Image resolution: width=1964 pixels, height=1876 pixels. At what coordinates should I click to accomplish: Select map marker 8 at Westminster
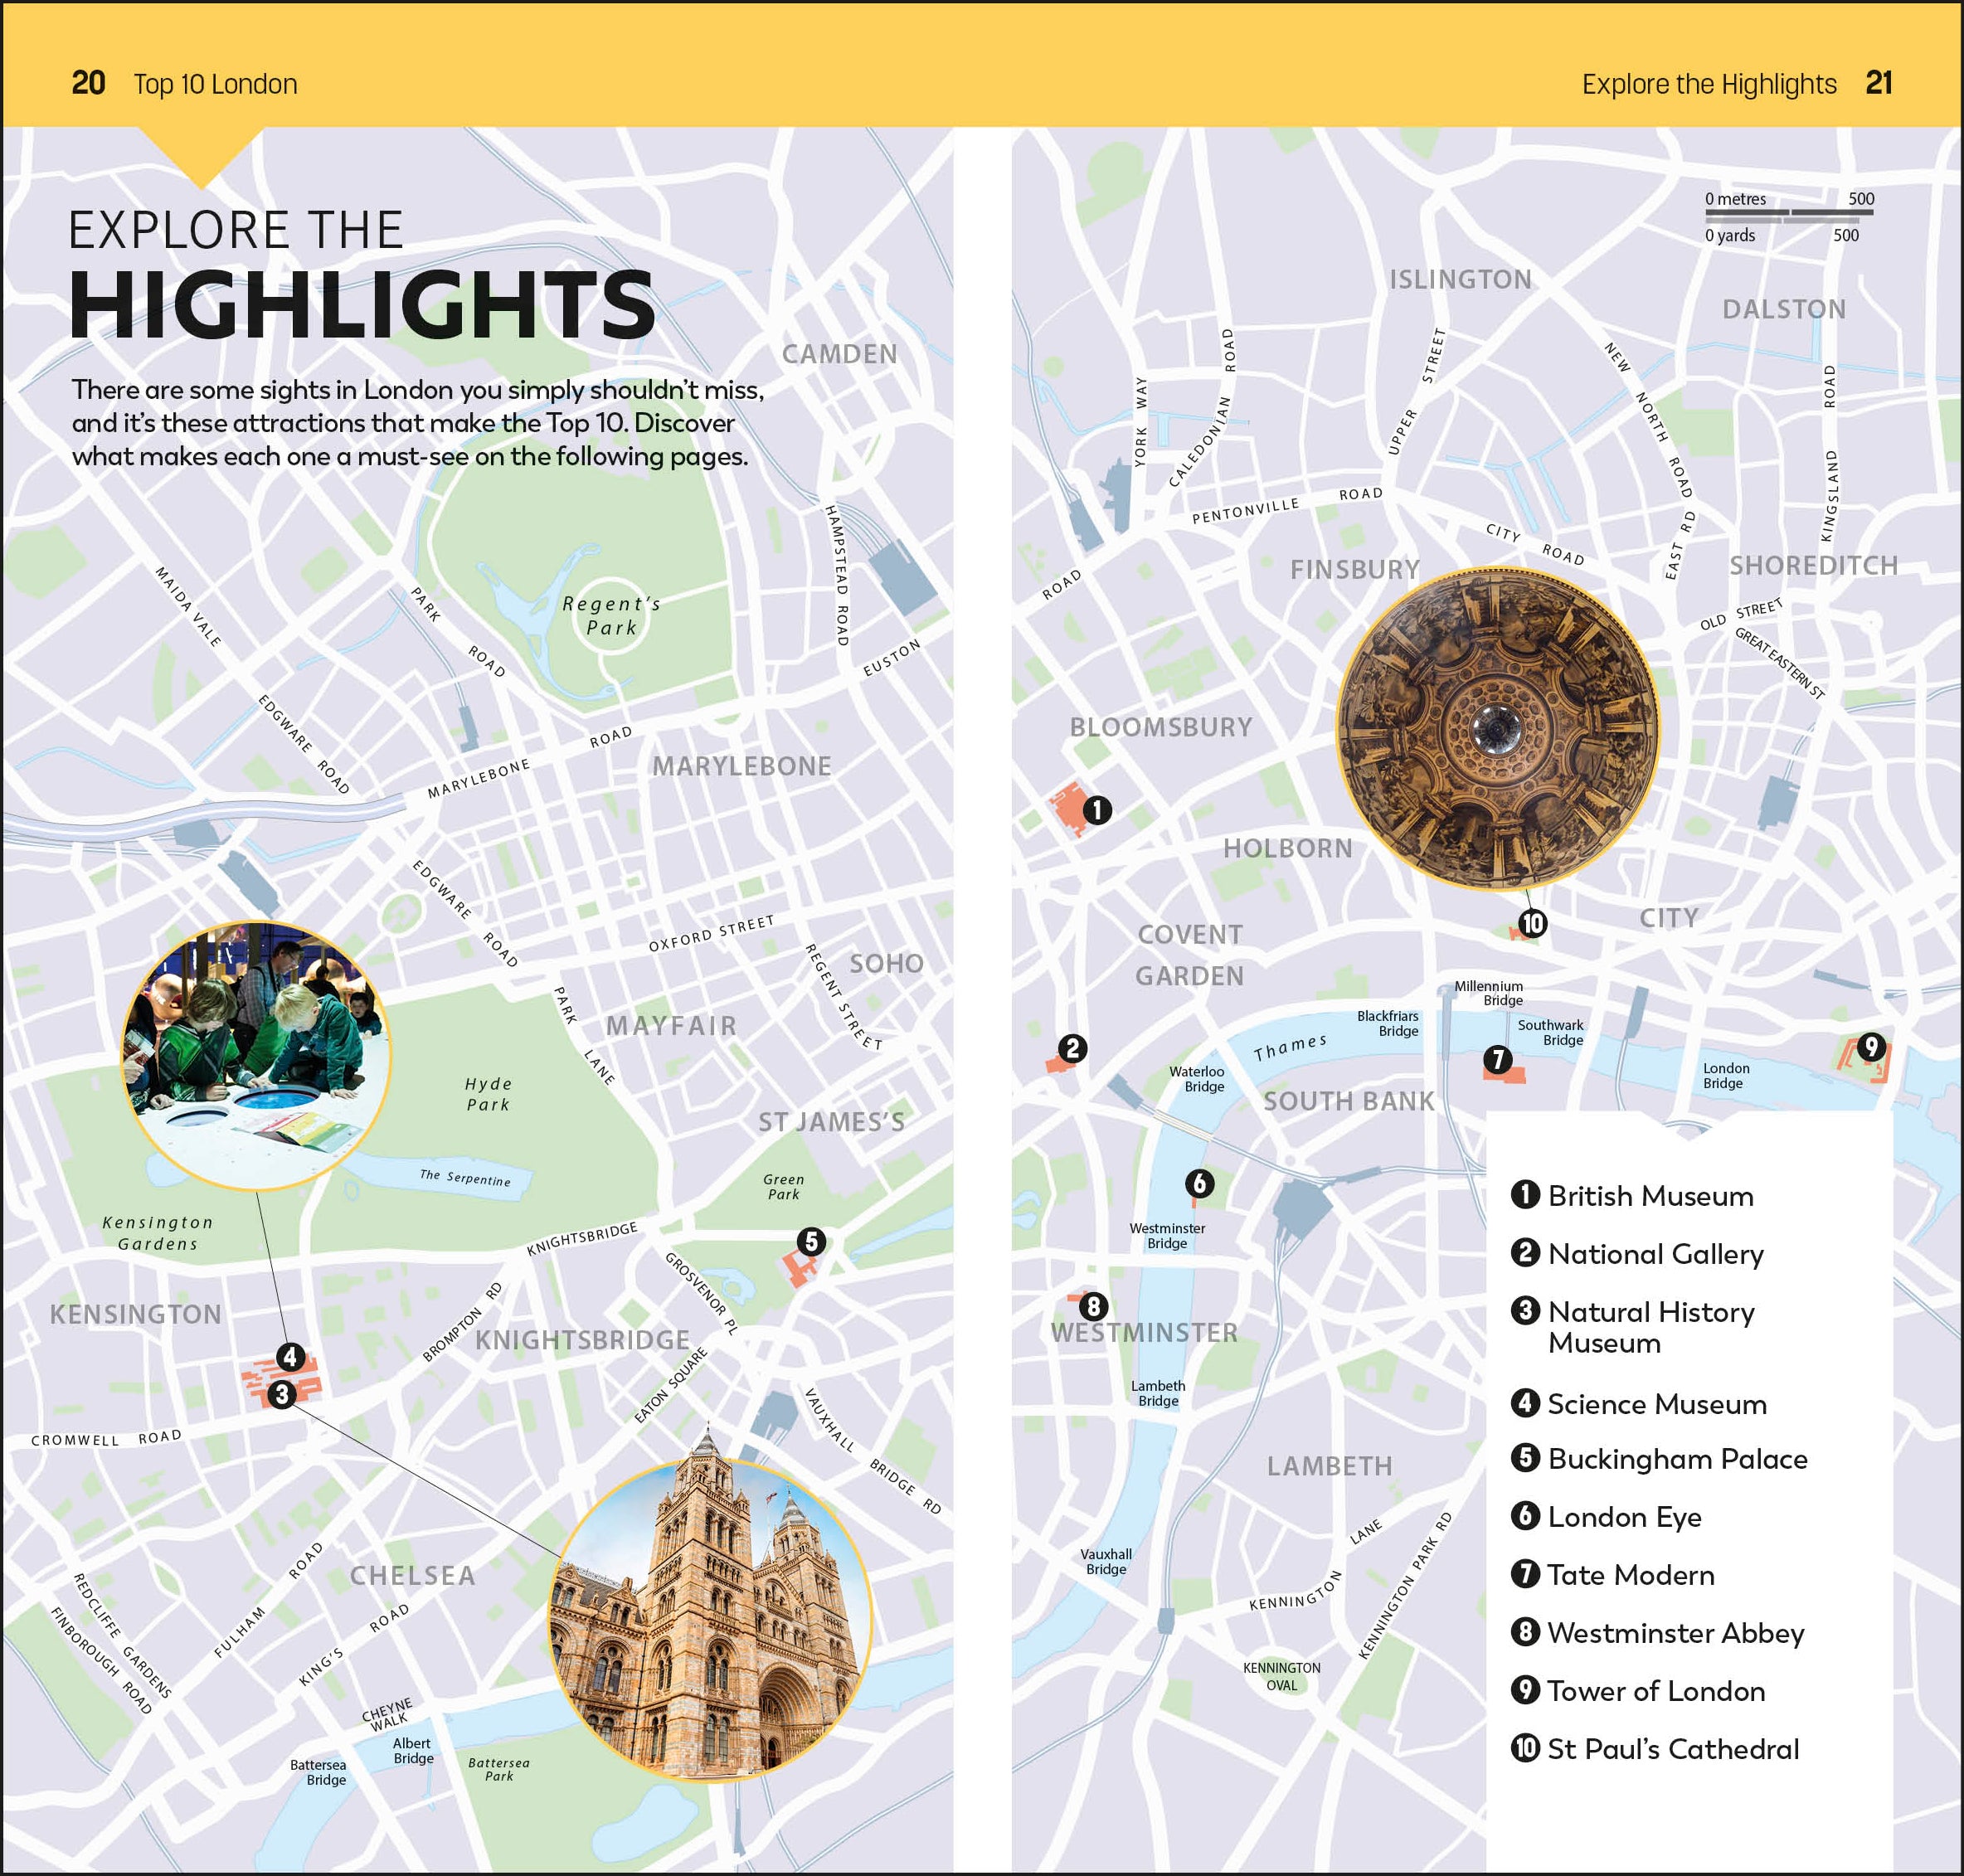click(x=1093, y=1306)
